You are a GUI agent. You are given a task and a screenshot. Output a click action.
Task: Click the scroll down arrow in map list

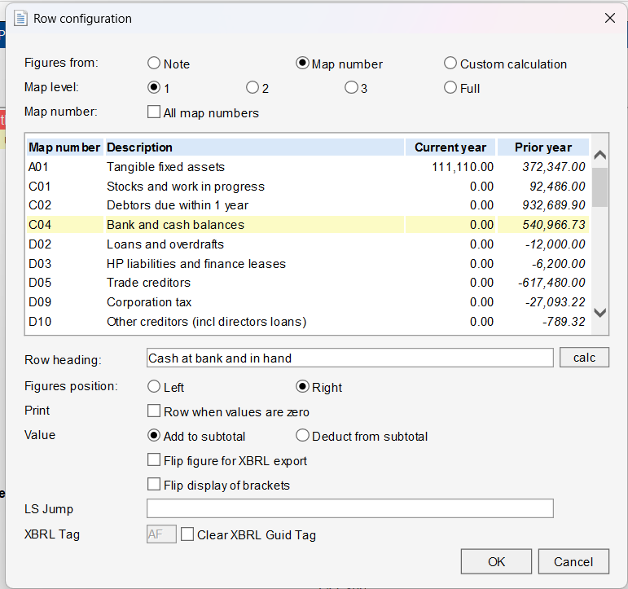[599, 313]
